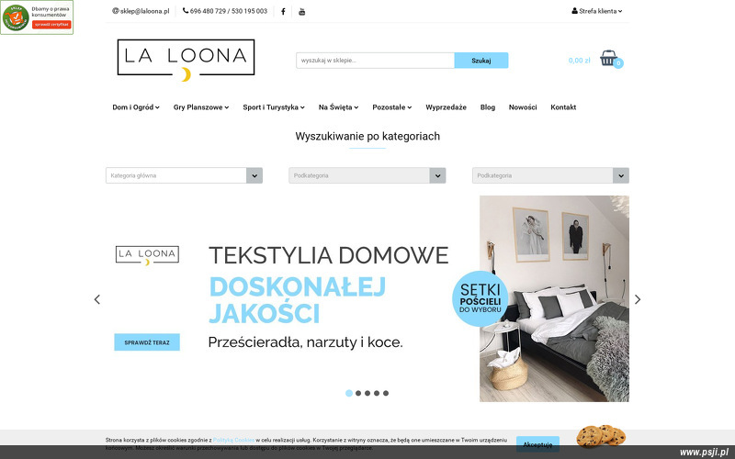
Task: Focus the shop search input field
Action: click(375, 61)
